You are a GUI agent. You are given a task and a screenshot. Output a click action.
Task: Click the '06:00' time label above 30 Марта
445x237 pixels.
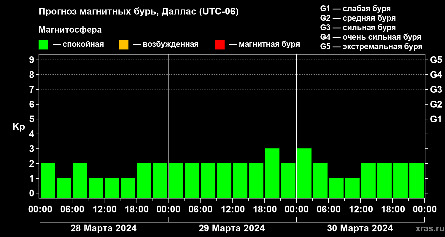(328, 209)
